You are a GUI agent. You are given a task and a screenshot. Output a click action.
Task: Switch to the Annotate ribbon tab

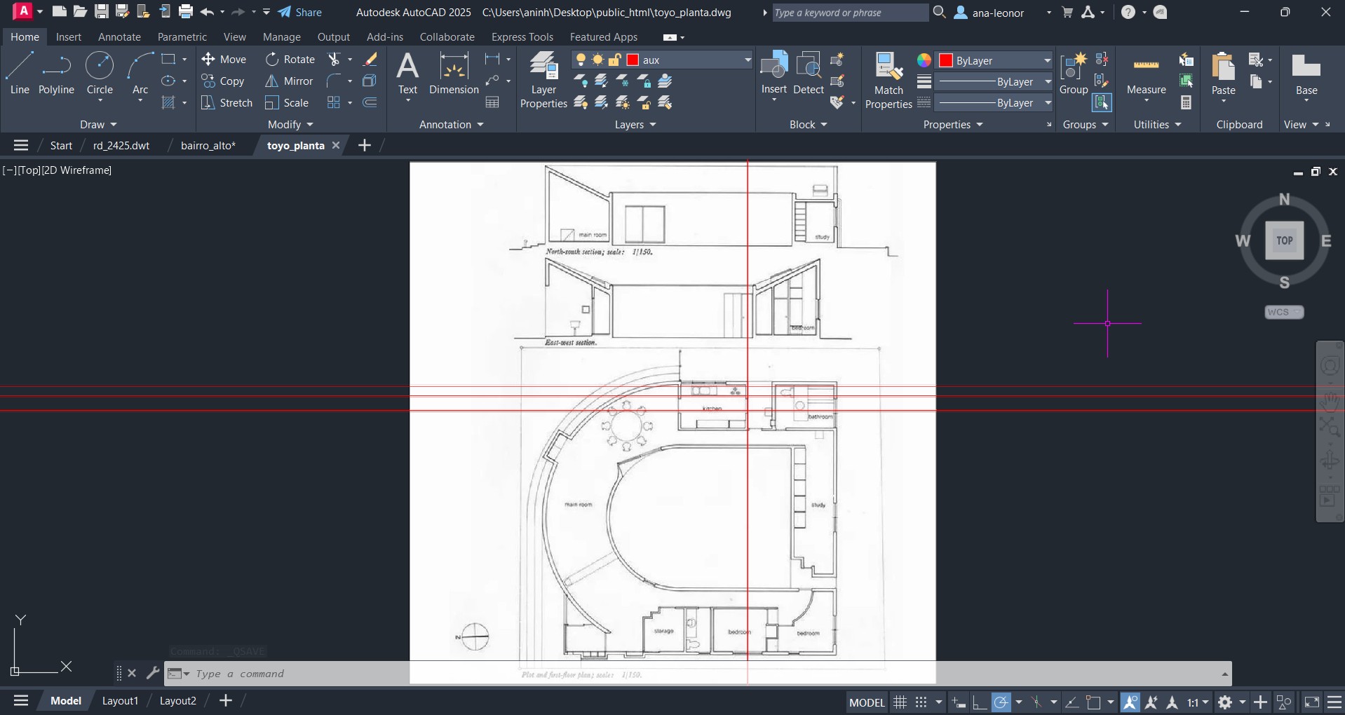tap(119, 37)
